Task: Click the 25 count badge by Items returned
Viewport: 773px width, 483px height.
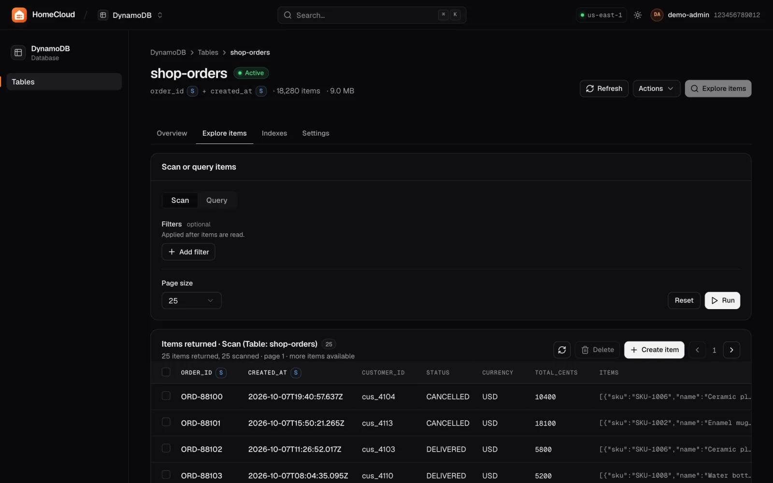Action: tap(329, 344)
